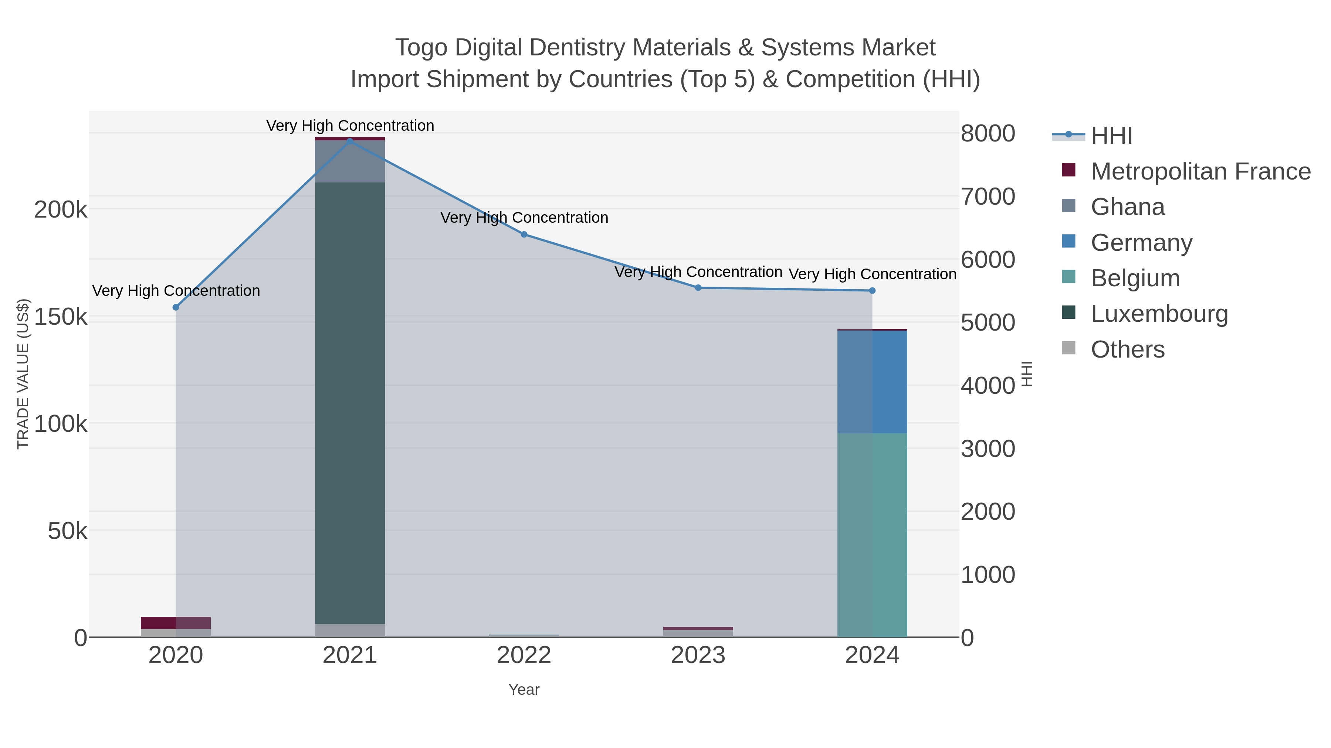Click the HHI line marker for 2024
The image size is (1331, 748).
tap(872, 291)
